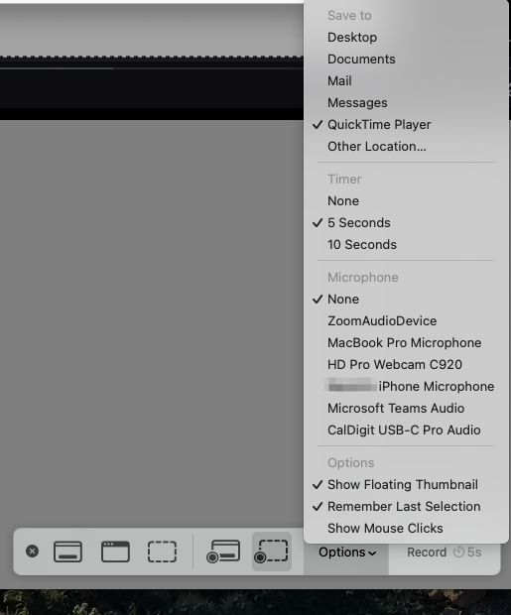This screenshot has width=511, height=615.
Task: Select iPhone Microphone option
Action: pos(406,386)
